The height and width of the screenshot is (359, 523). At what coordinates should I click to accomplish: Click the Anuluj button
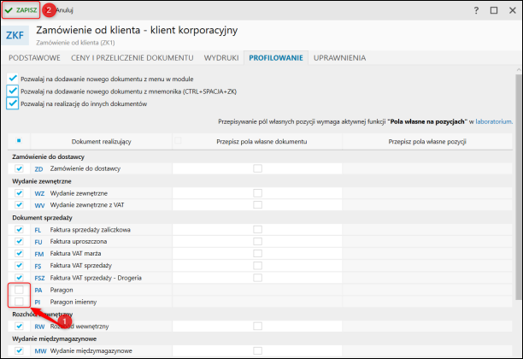[64, 9]
